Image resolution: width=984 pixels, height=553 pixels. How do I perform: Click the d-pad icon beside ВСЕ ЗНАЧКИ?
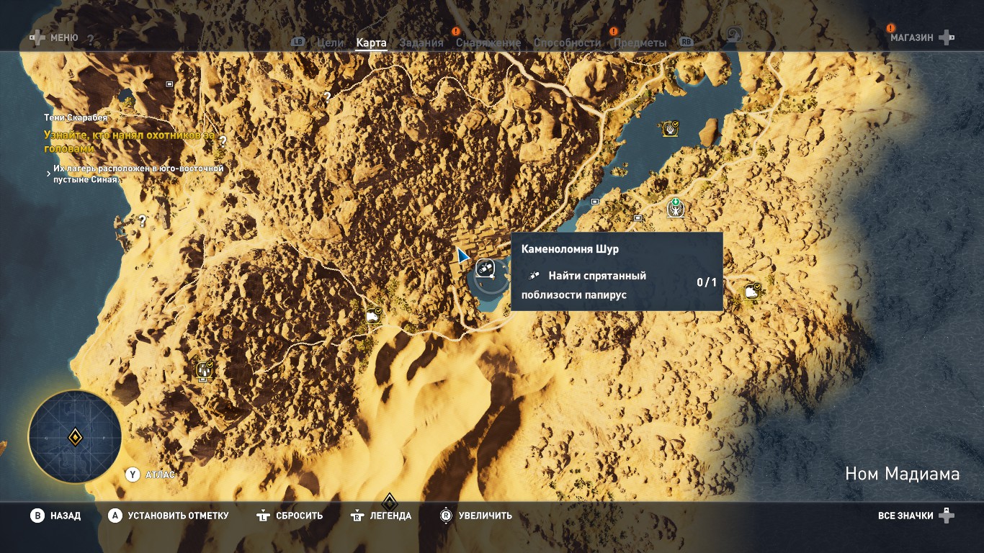click(947, 516)
